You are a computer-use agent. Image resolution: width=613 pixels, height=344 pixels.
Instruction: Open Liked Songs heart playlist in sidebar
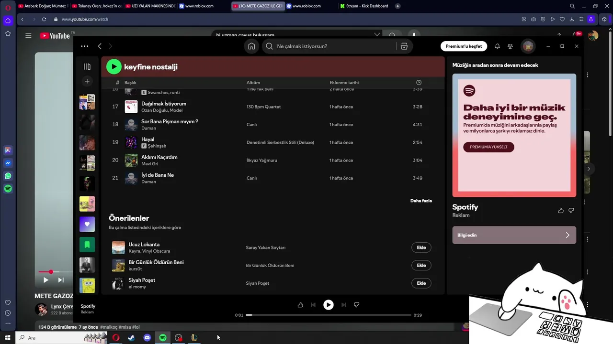(x=87, y=224)
